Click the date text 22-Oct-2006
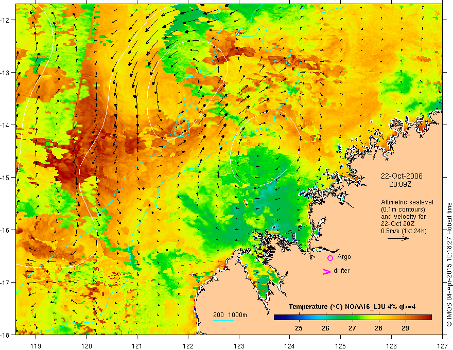Image resolution: width=453 pixels, height=350 pixels. 402,176
